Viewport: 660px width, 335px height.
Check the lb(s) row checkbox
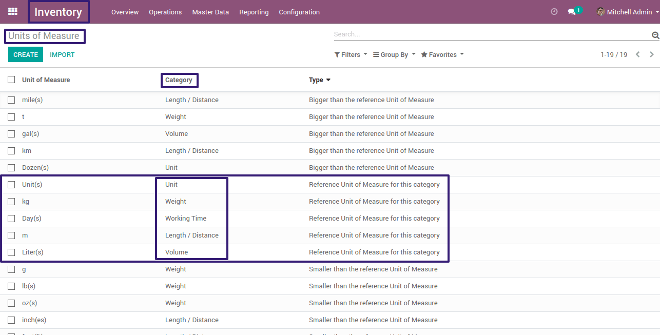coord(11,286)
